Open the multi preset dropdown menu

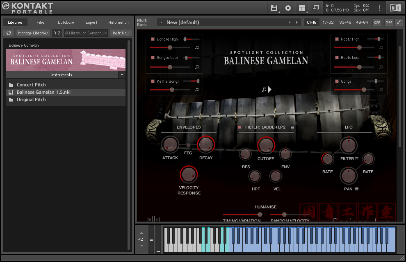[161, 23]
